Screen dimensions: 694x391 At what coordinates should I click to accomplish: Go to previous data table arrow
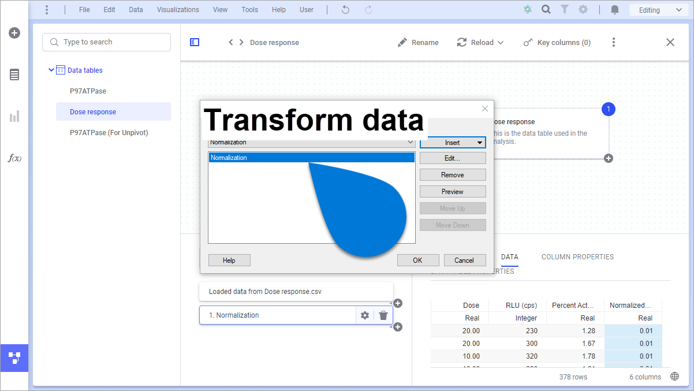(x=231, y=42)
